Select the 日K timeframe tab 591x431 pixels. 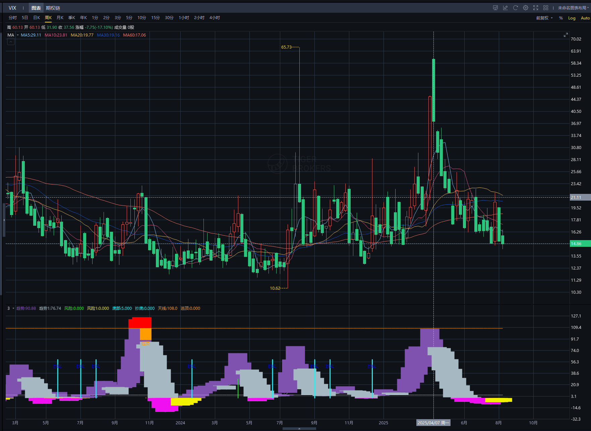pos(37,18)
